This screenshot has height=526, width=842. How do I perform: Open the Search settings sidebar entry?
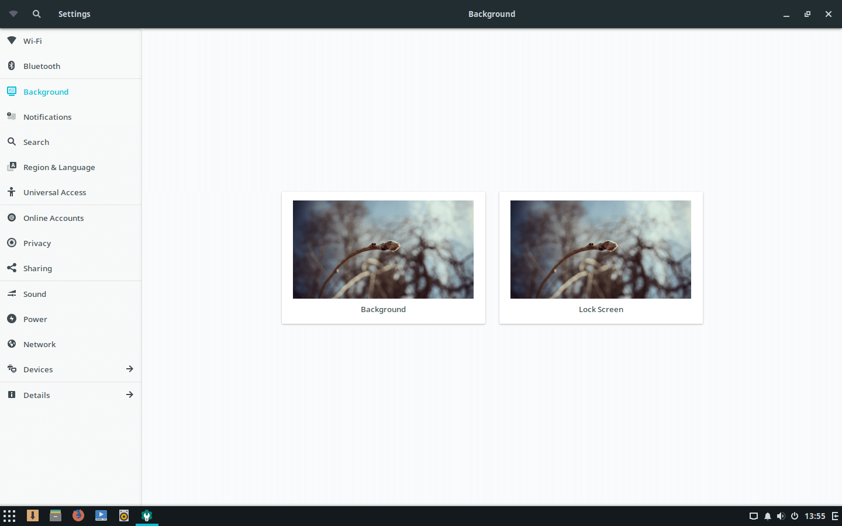[71, 142]
